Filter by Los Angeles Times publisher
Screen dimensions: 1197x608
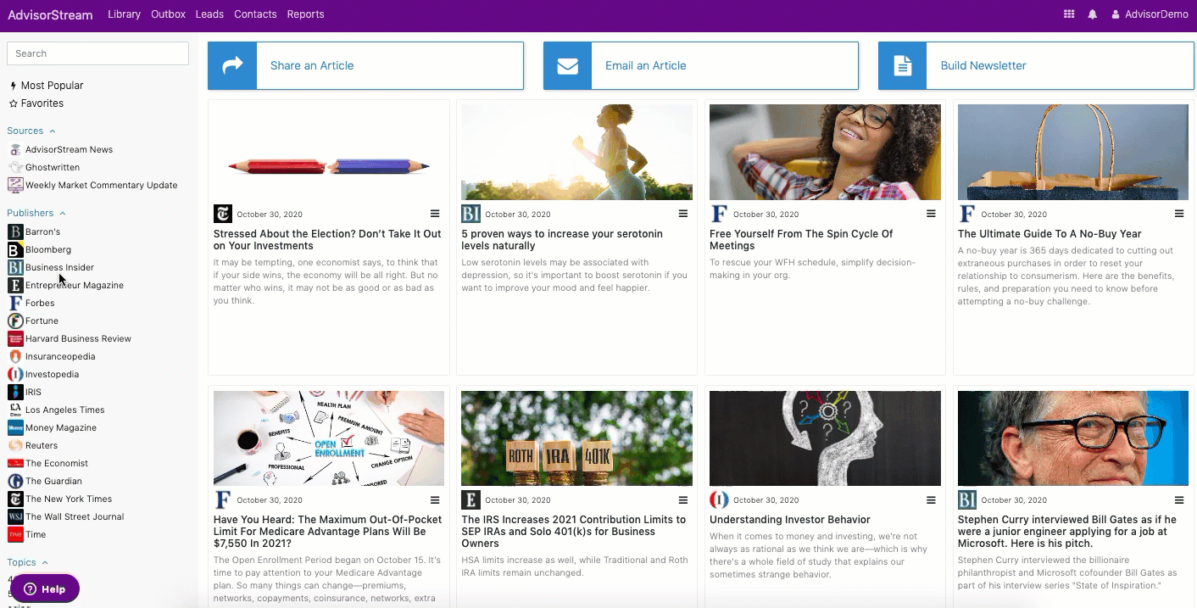coord(65,410)
